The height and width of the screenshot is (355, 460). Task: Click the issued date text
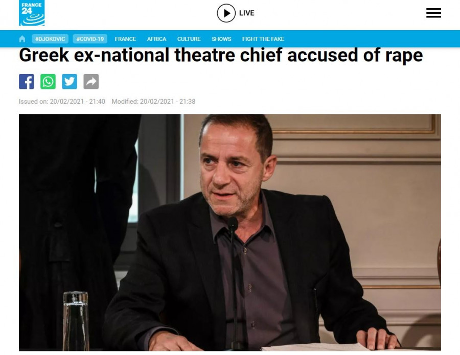pos(62,102)
